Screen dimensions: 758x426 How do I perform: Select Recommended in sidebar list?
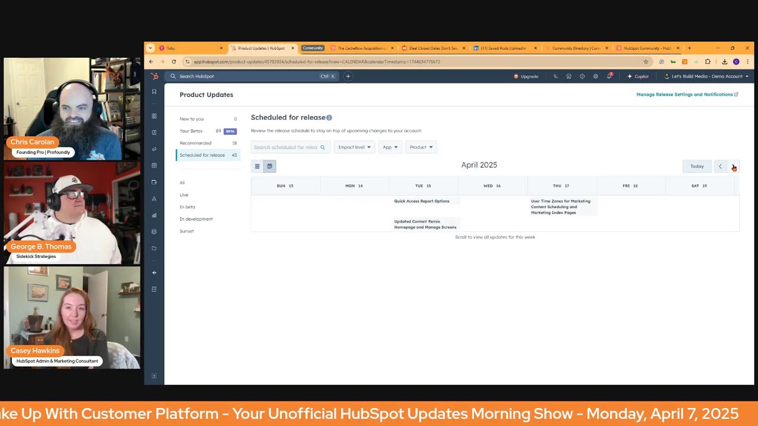(208, 143)
